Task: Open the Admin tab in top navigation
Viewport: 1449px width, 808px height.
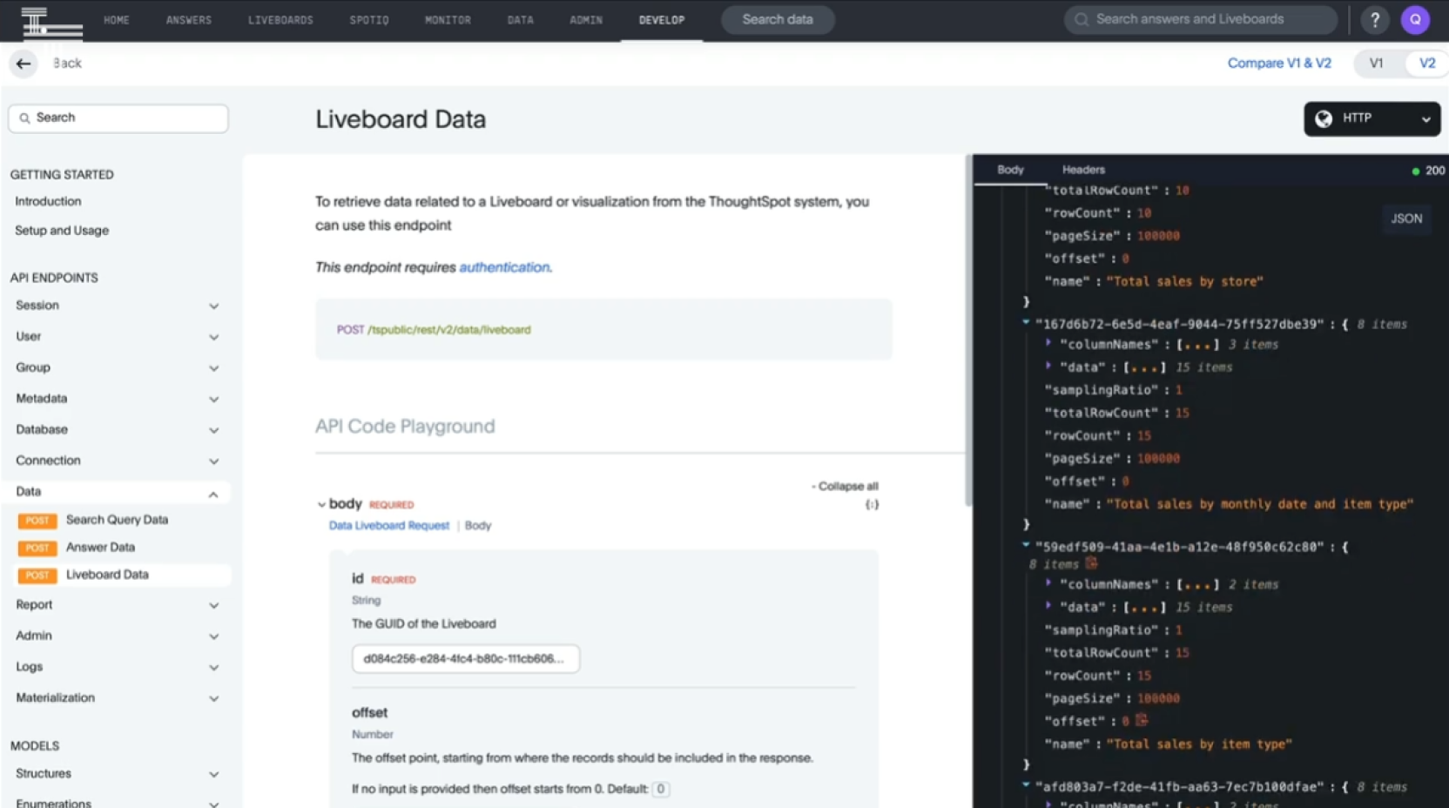Action: (x=586, y=20)
